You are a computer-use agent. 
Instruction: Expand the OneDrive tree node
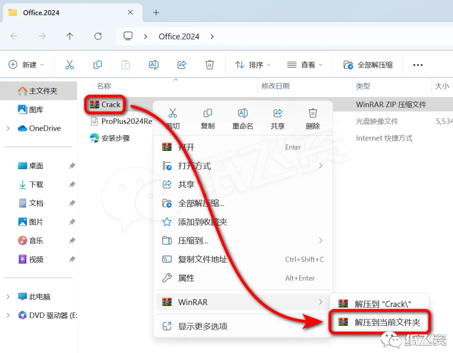coord(8,128)
